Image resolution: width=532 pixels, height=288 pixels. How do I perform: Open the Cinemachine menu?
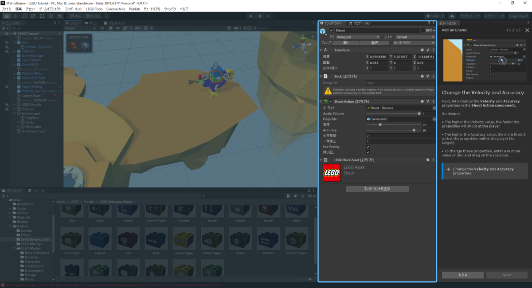pyautogui.click(x=115, y=9)
